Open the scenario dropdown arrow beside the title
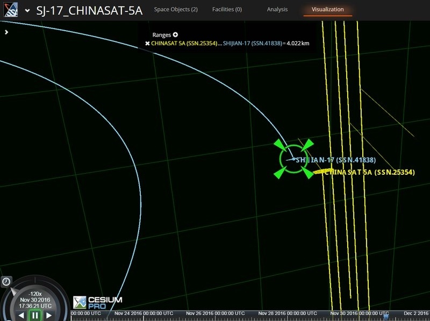The width and height of the screenshot is (430, 321). point(27,11)
